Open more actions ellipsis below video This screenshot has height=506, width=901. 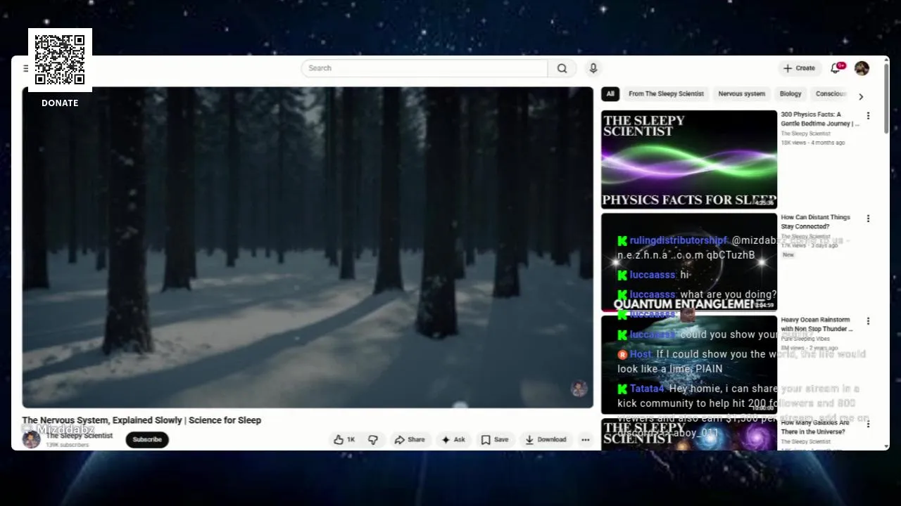[x=585, y=440]
